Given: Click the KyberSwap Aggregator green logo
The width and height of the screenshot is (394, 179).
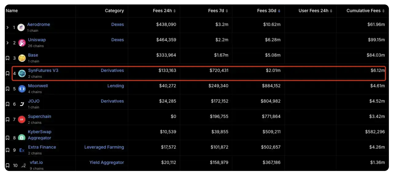Looking at the screenshot, I should [x=22, y=138].
